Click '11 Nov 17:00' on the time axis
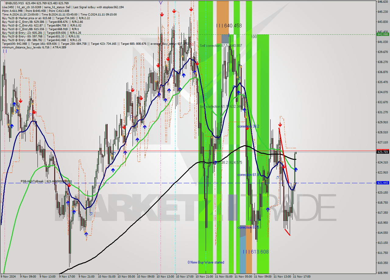 coord(302,277)
